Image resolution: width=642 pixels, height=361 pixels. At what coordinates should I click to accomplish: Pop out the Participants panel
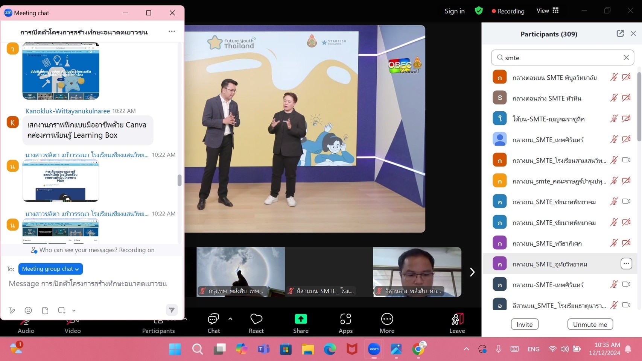pyautogui.click(x=620, y=34)
